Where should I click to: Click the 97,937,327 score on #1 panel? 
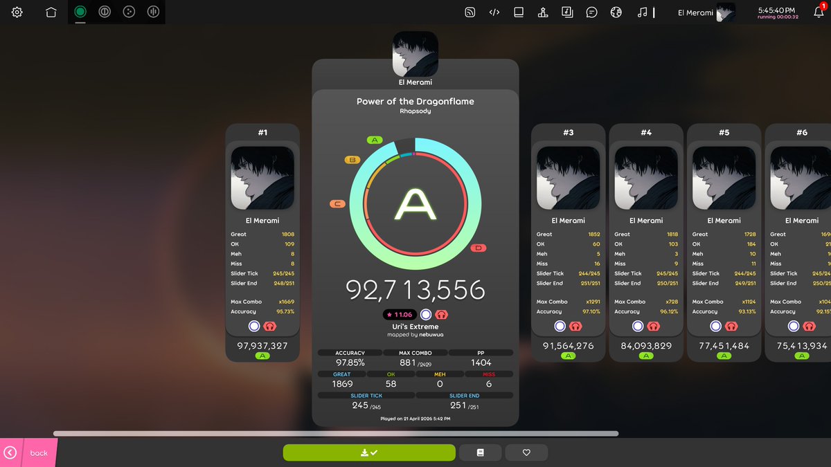262,346
